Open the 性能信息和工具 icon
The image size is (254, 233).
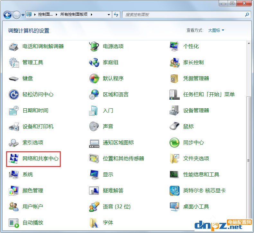[174, 174]
